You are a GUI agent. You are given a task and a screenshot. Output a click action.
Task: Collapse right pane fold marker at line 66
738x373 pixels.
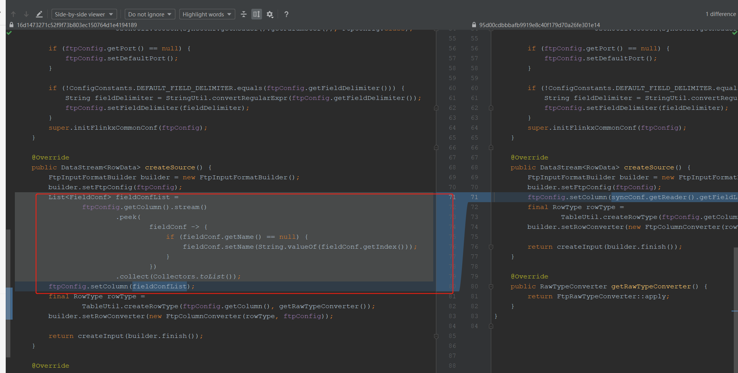tap(491, 148)
